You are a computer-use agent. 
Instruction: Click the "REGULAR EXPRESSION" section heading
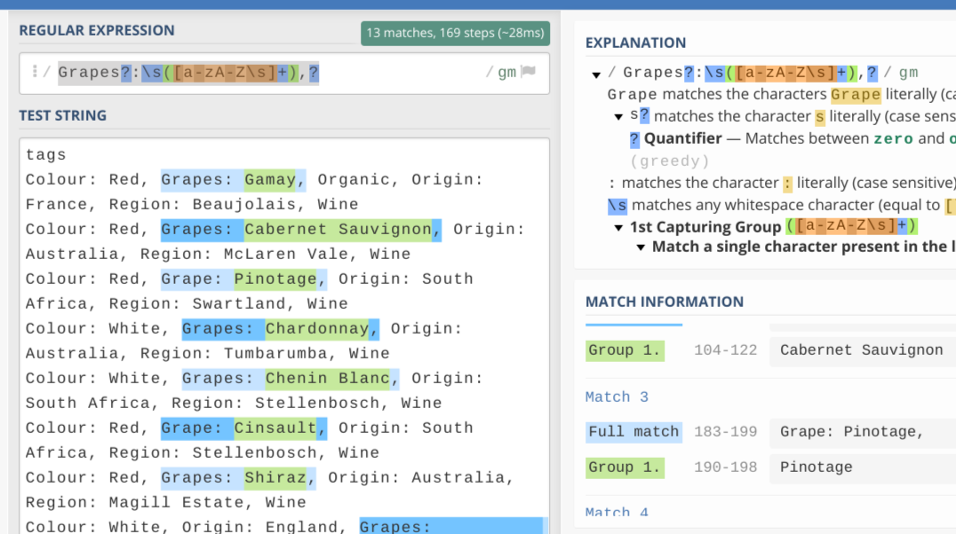coord(97,30)
